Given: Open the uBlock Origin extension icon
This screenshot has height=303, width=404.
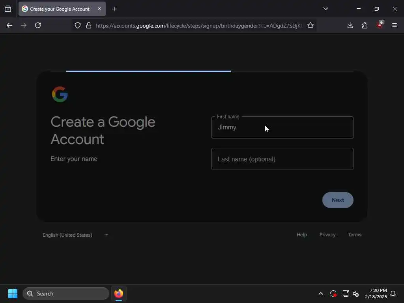Looking at the screenshot, I should (380, 25).
